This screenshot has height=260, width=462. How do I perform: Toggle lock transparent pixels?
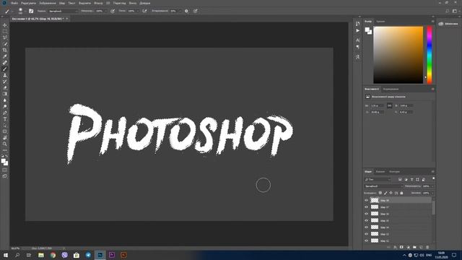[x=380, y=193]
